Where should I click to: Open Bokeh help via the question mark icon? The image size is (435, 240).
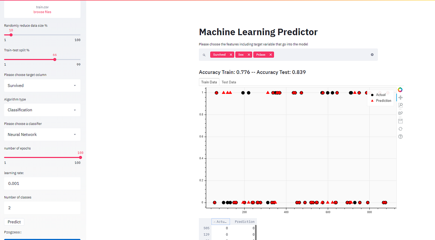tap(400, 136)
